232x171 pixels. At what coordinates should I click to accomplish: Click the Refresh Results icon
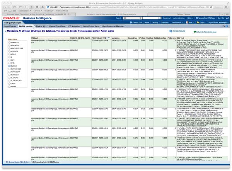pyautogui.click(x=171, y=31)
